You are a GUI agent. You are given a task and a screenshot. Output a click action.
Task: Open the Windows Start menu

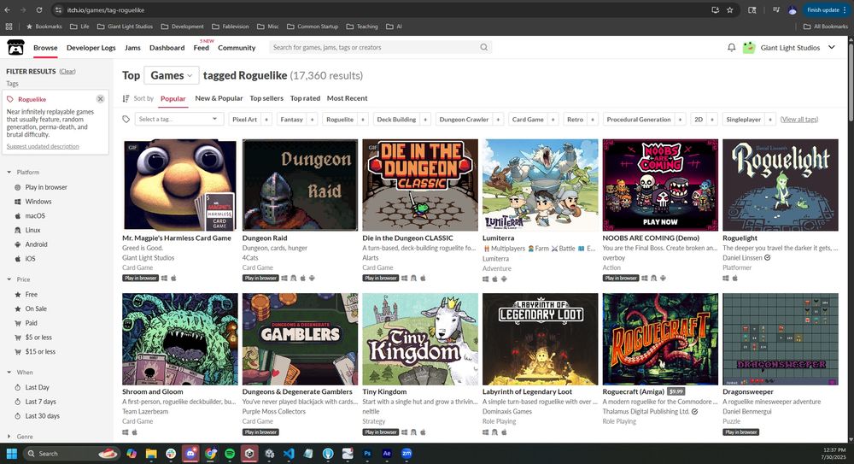coord(11,453)
